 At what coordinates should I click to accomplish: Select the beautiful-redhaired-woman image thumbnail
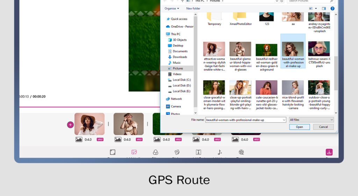[x=266, y=50]
